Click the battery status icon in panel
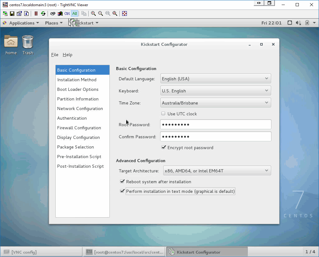319x257 pixels. tap(307, 23)
